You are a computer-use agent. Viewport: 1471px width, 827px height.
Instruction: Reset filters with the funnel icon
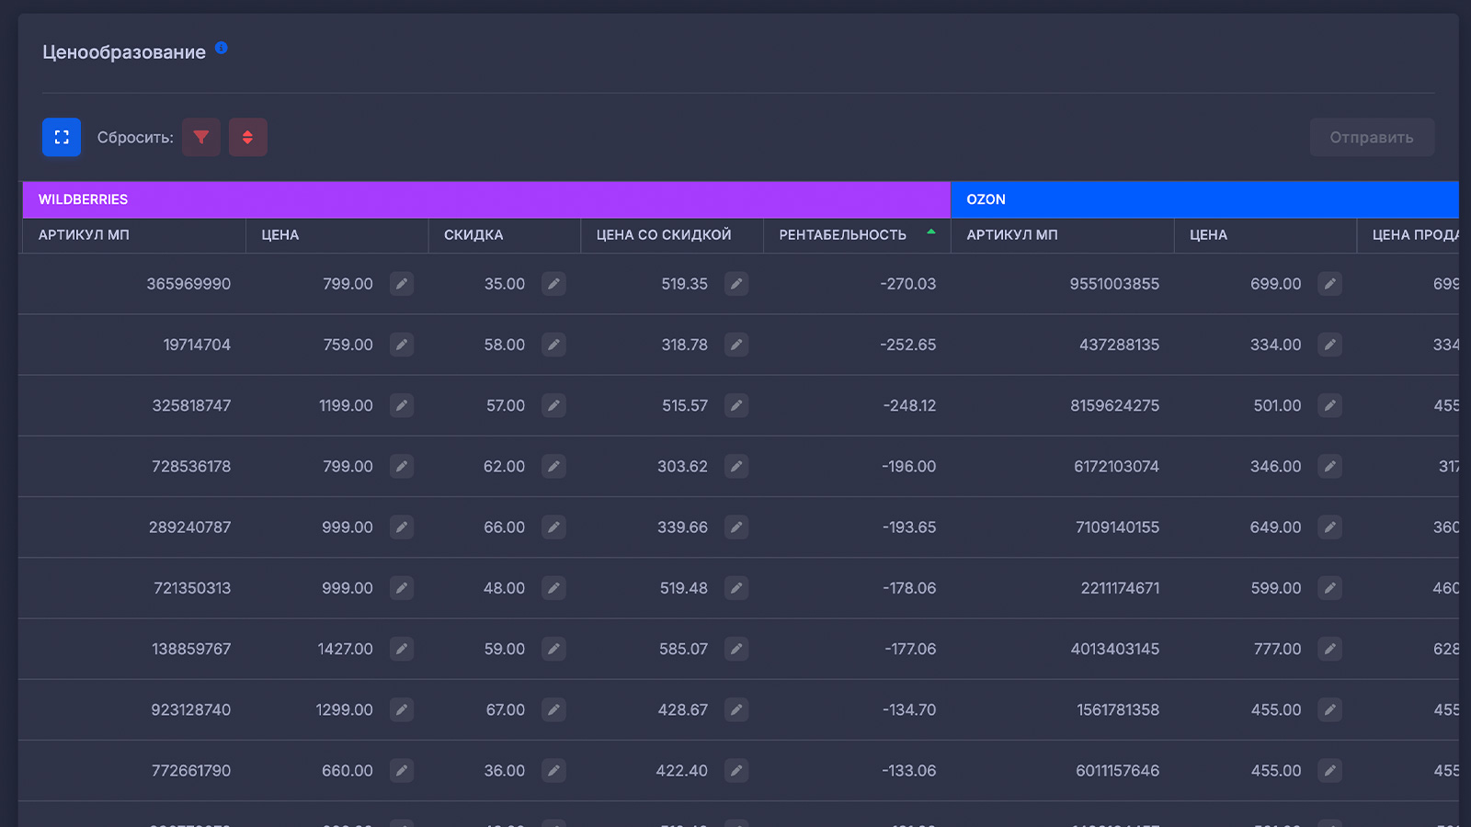tap(201, 137)
